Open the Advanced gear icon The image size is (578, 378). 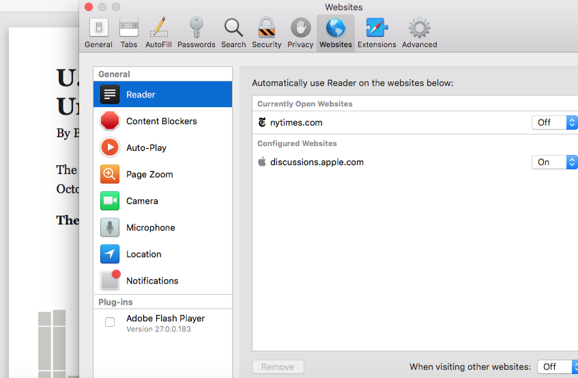point(420,27)
